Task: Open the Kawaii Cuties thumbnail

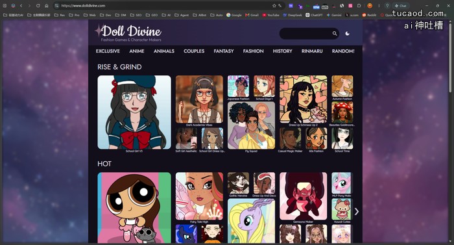Action: [x=342, y=209]
